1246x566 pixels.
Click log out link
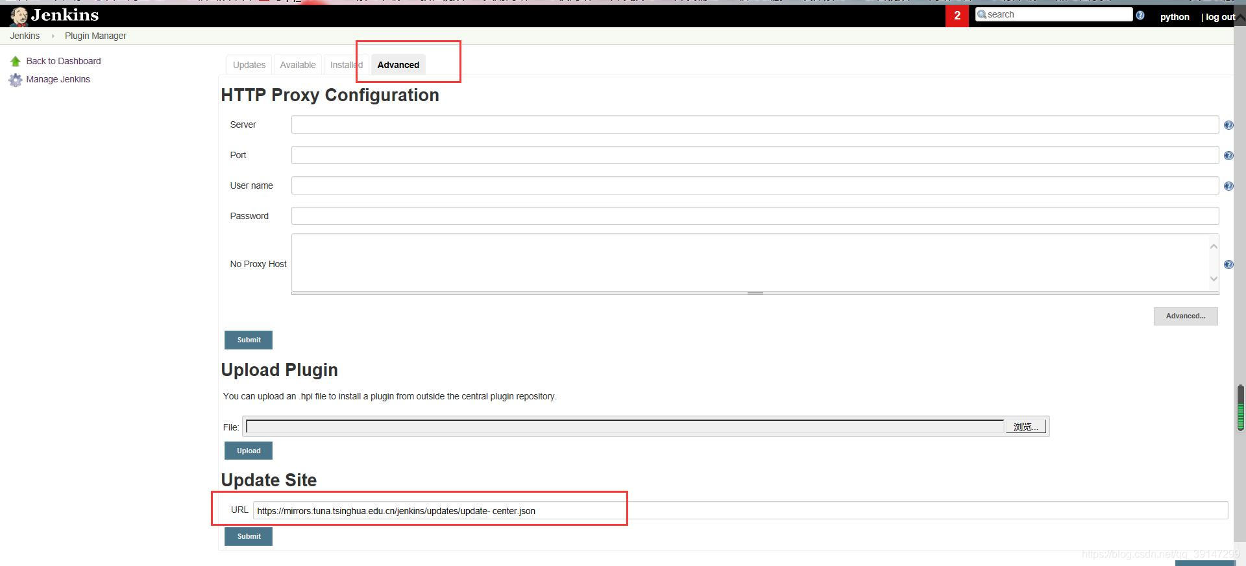1219,17
